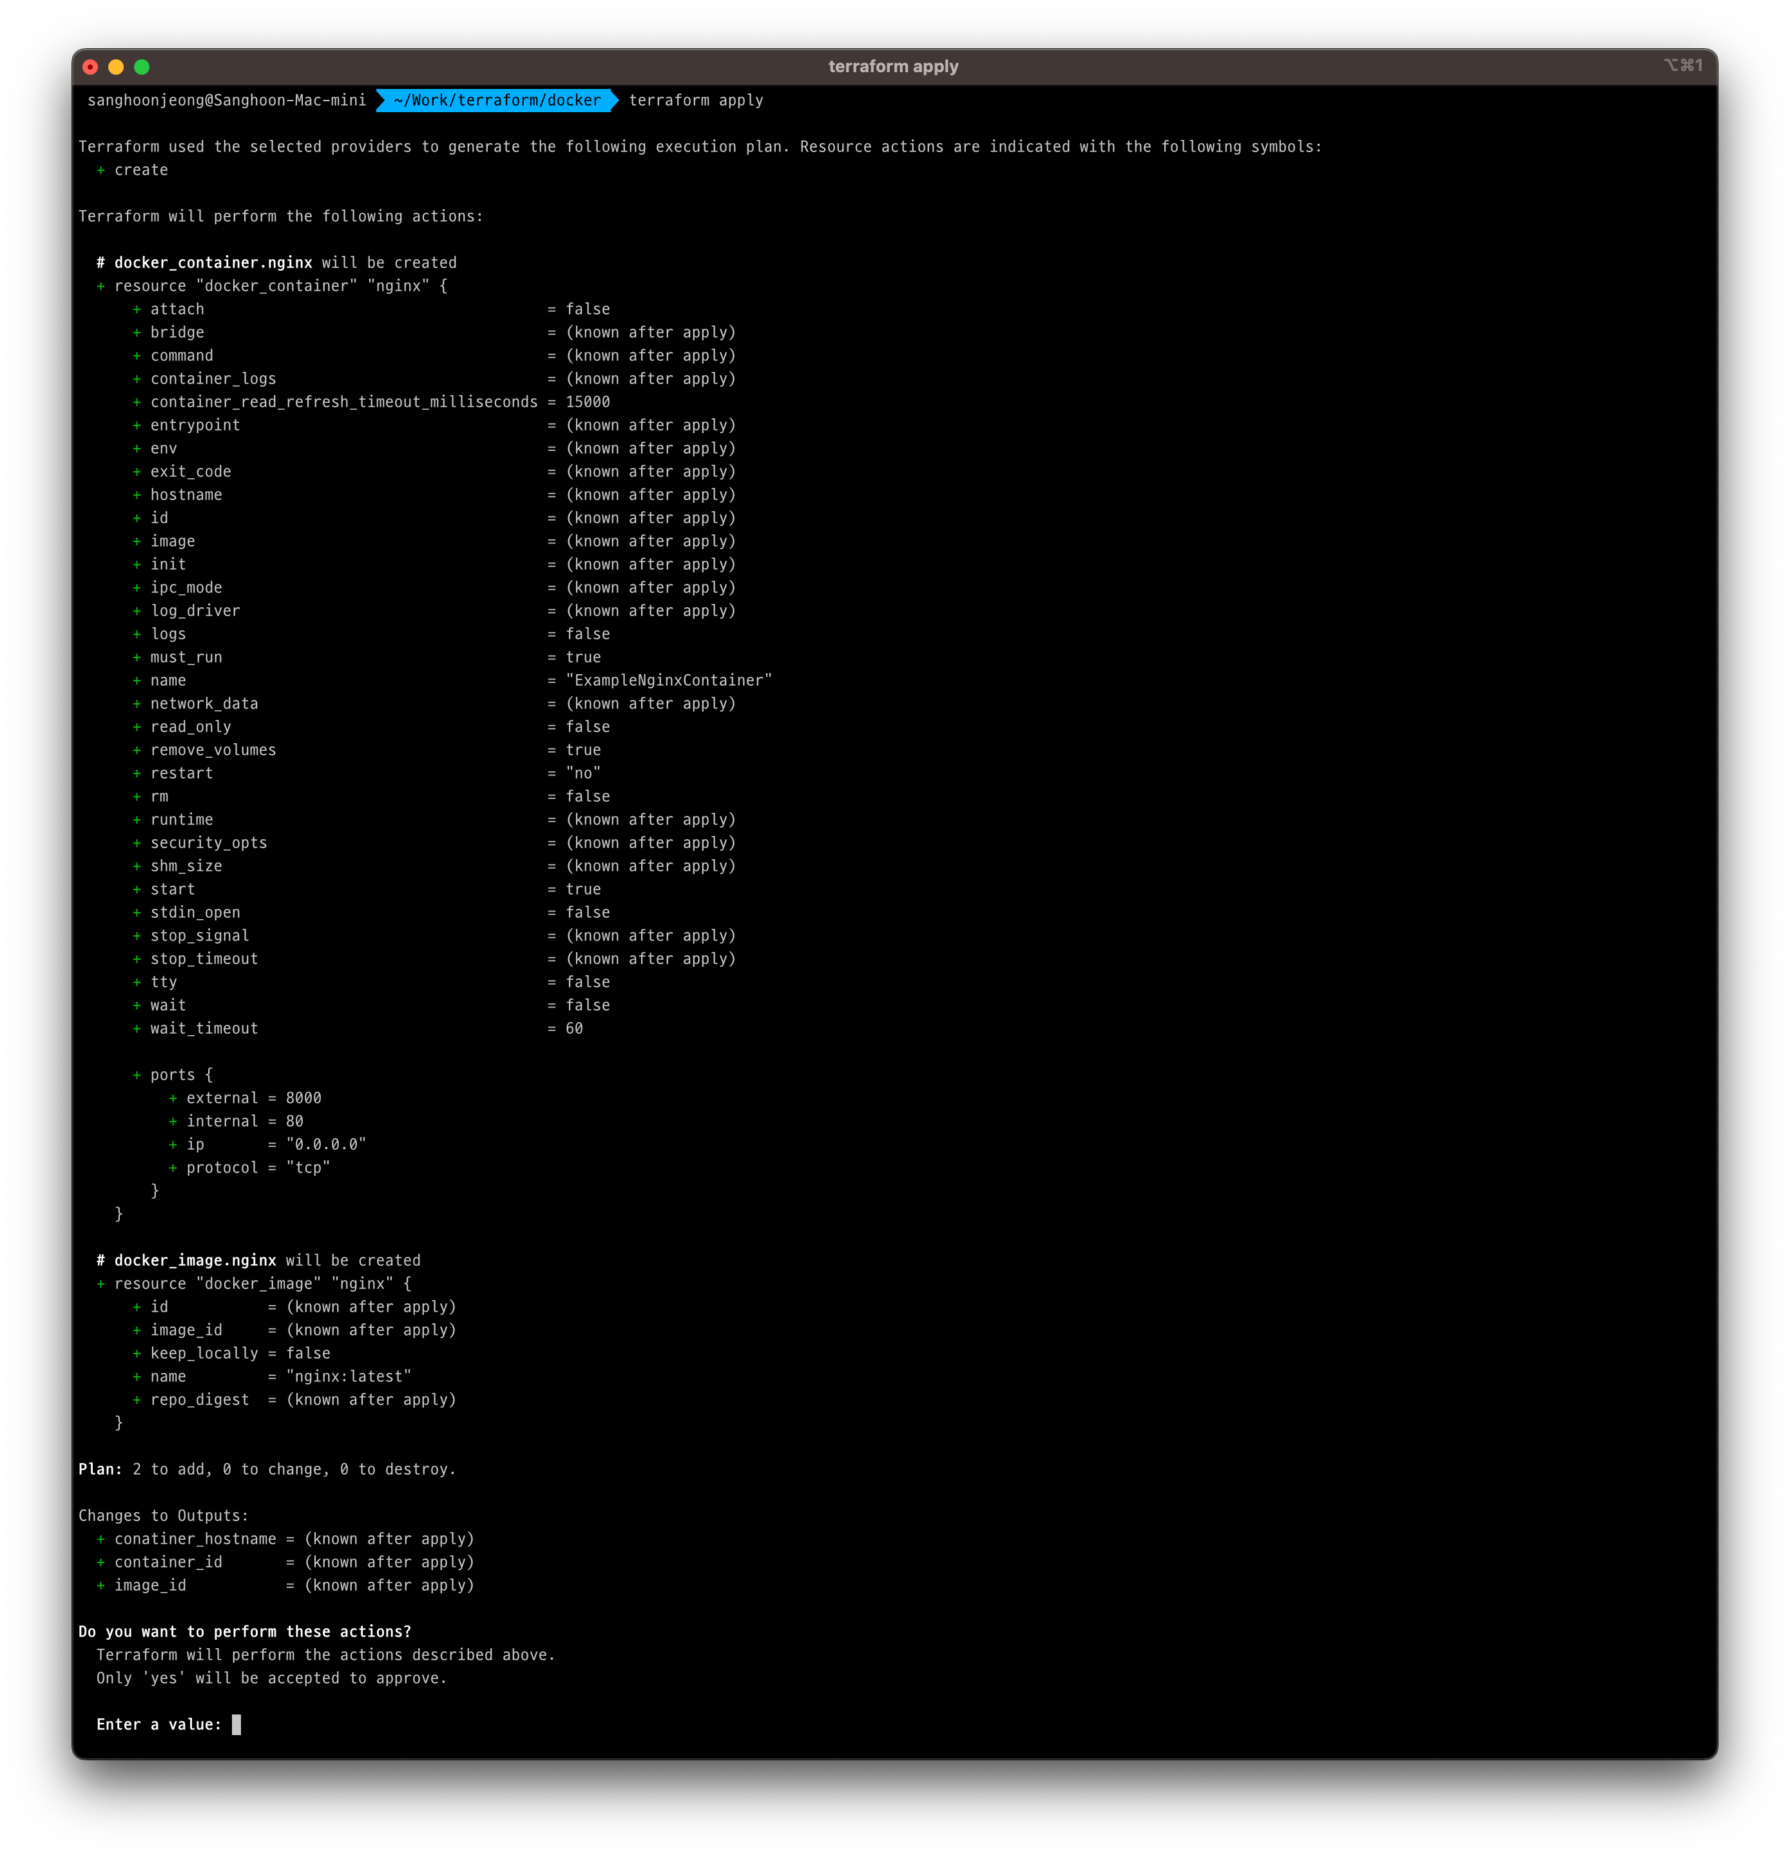Click the green fullscreen window button
The image size is (1790, 1855).
(142, 67)
